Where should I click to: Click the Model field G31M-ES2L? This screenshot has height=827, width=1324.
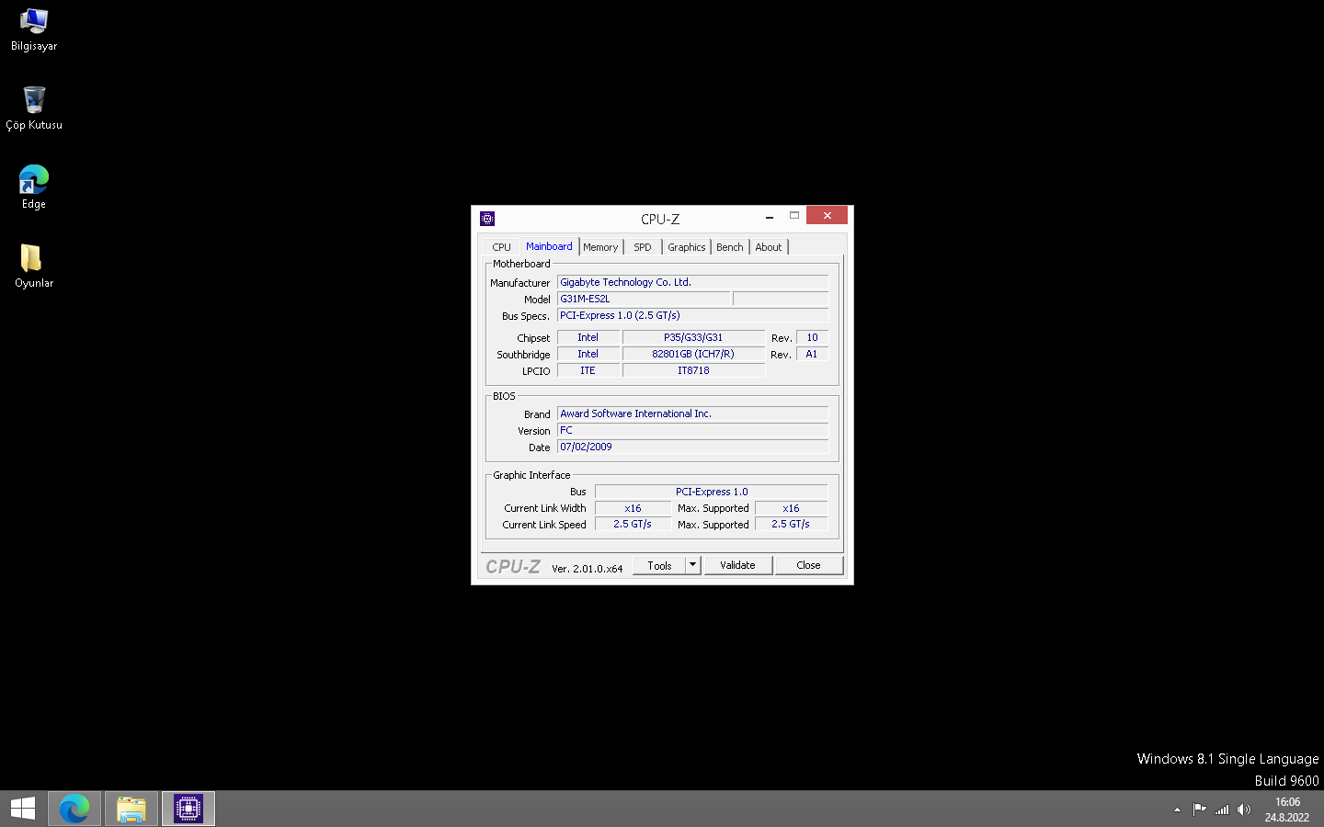point(644,299)
